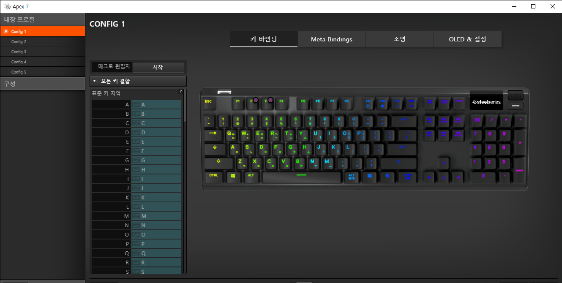562x283 pixels.
Task: Click the F2 key with purple marker
Action: point(252,102)
